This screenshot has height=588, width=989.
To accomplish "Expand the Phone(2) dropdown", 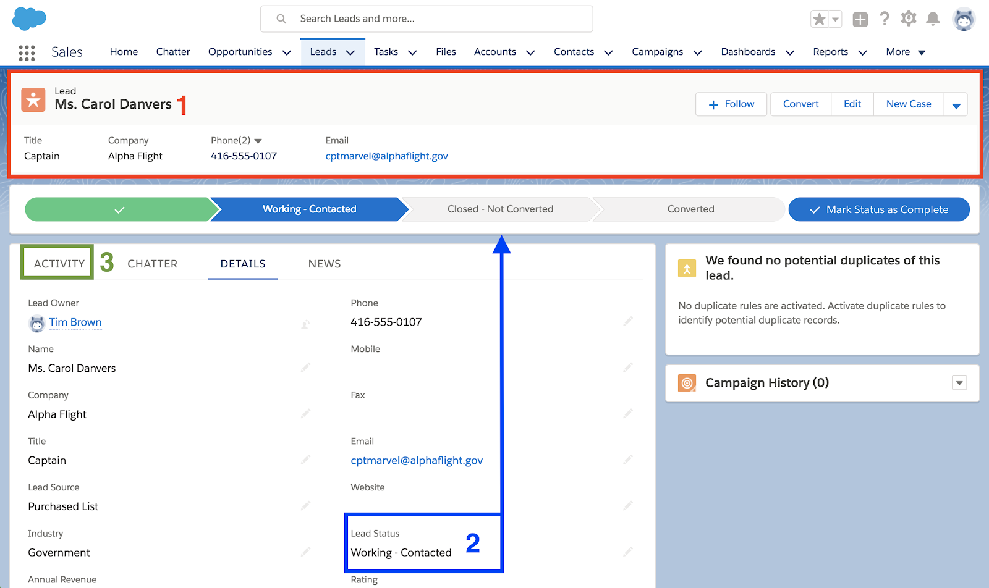I will (258, 141).
